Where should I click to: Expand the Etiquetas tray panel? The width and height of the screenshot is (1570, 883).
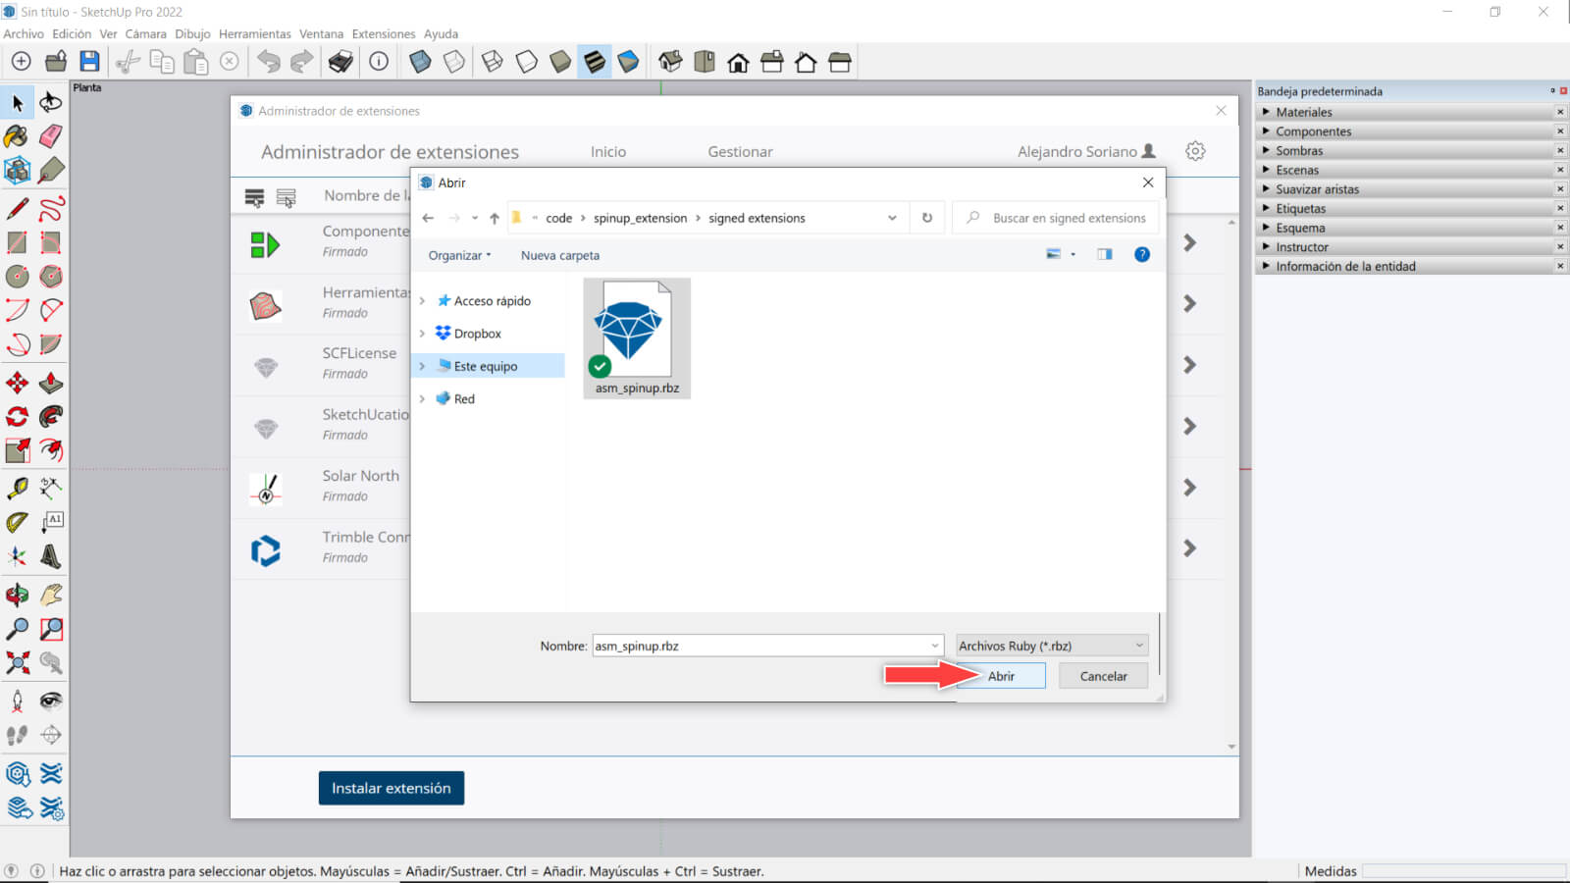1266,208
